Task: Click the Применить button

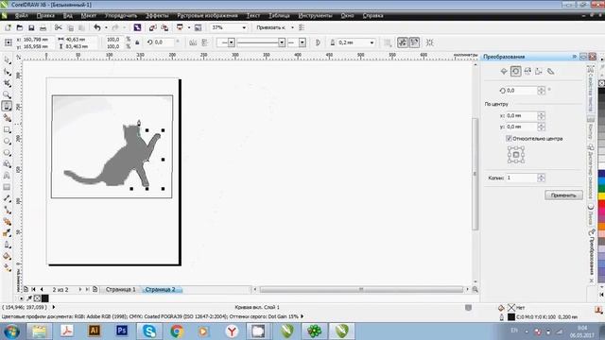Action: tap(563, 195)
